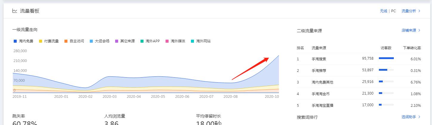Viewport: 432px width, 125px height.
Task: Switch to the PC traffic tab
Action: coord(393,11)
